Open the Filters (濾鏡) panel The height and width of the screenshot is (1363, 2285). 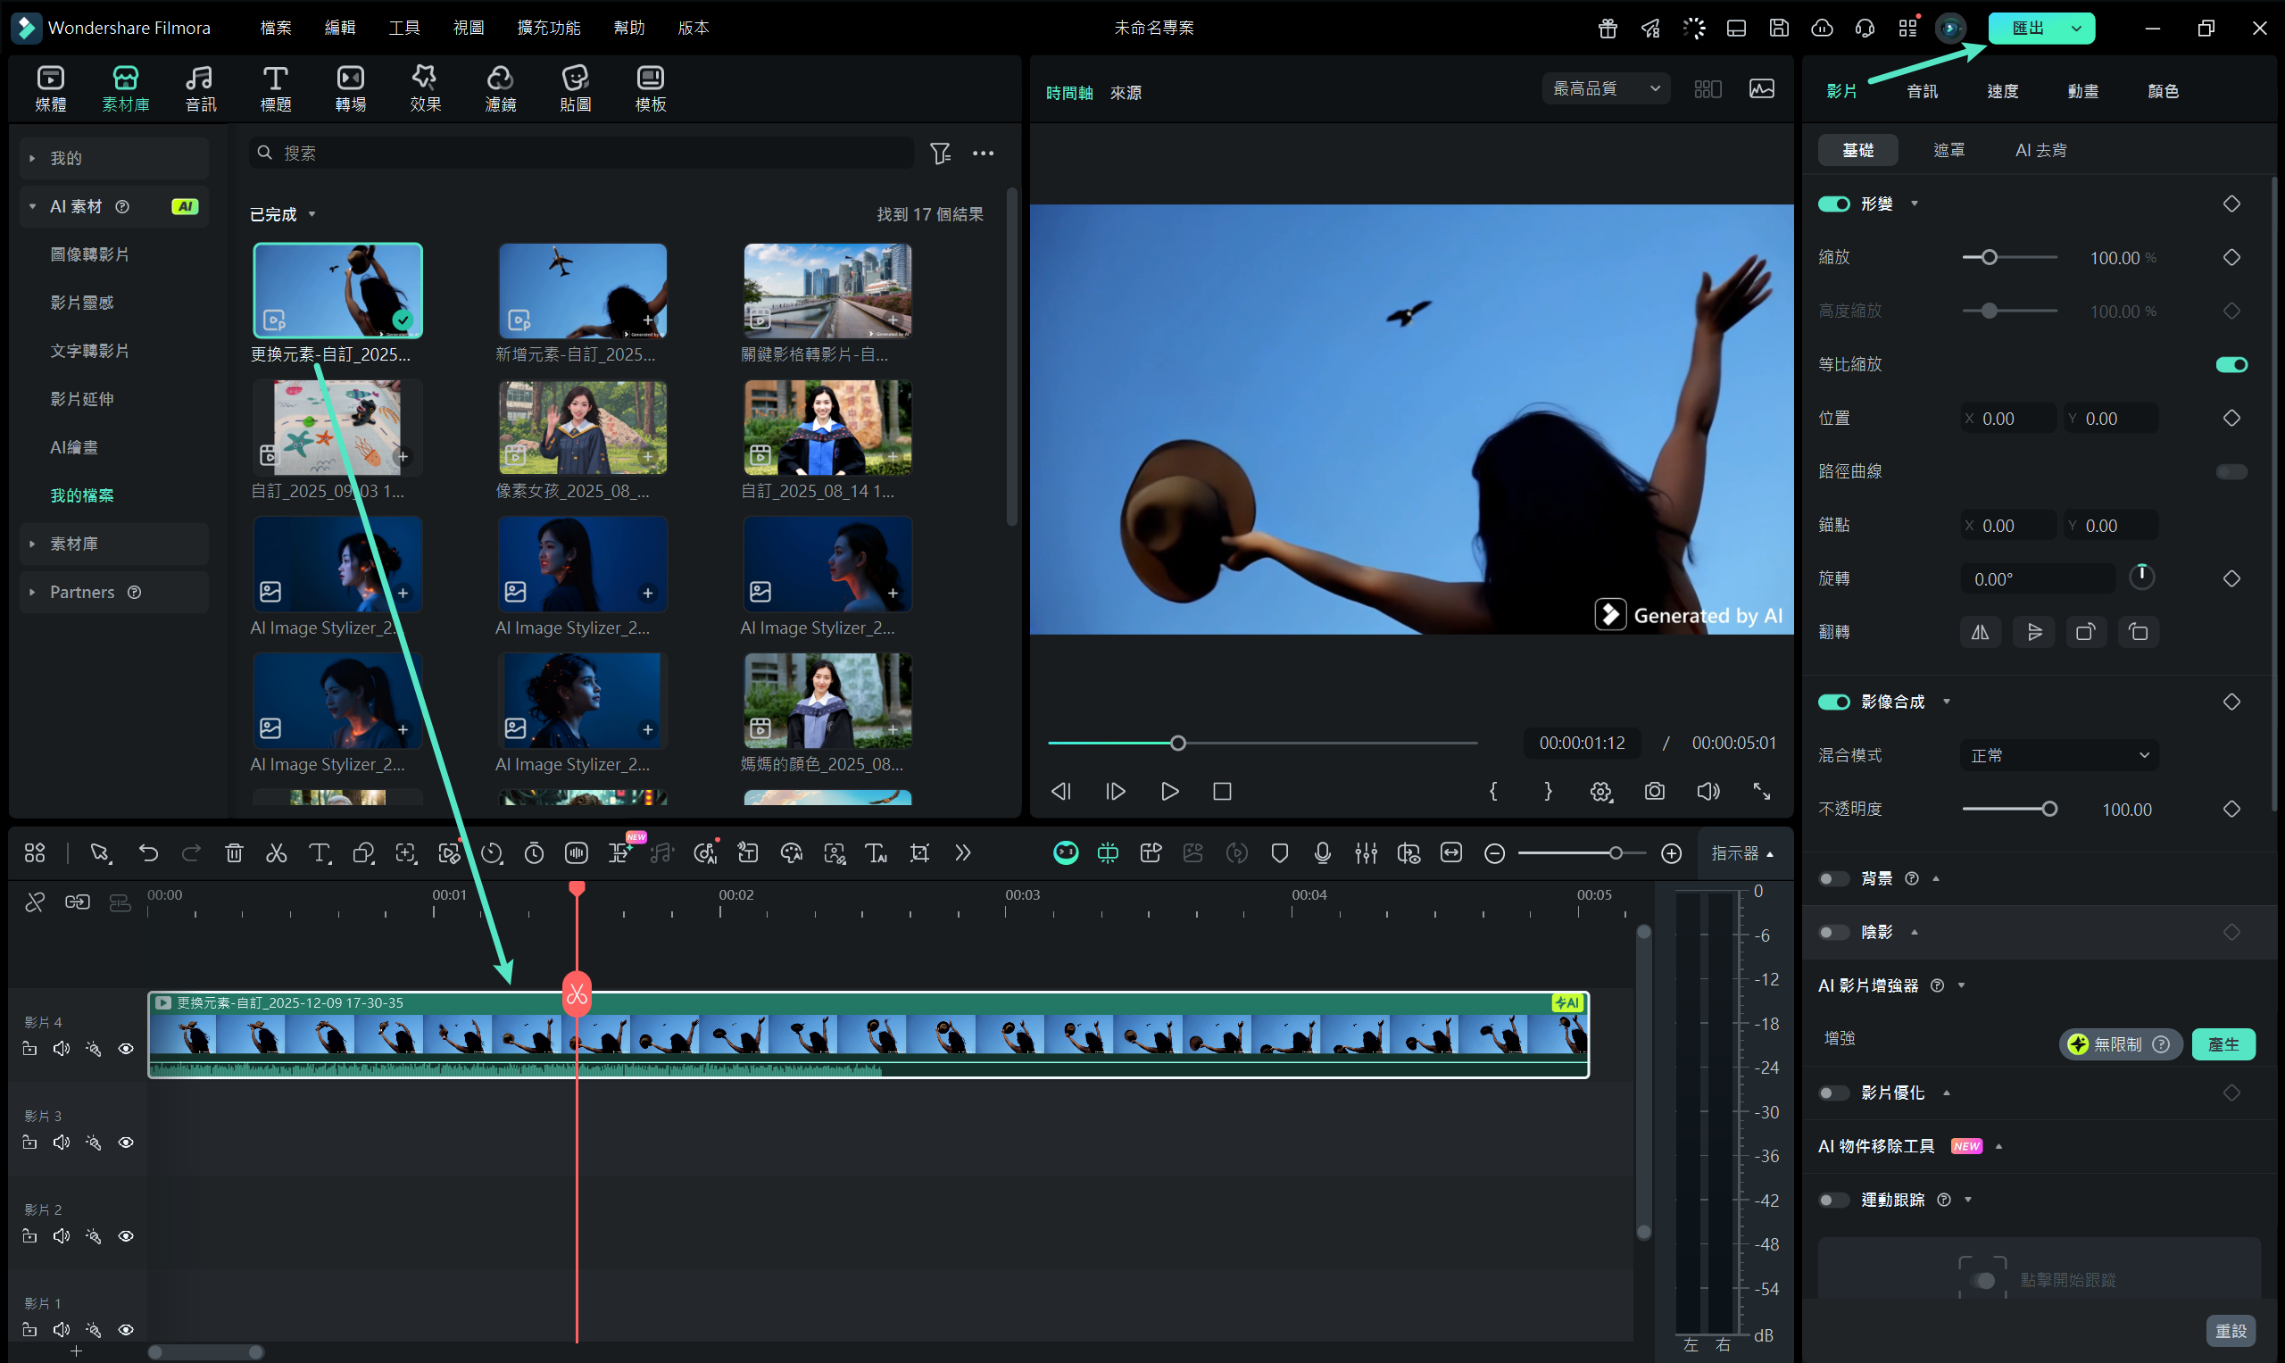(x=500, y=88)
